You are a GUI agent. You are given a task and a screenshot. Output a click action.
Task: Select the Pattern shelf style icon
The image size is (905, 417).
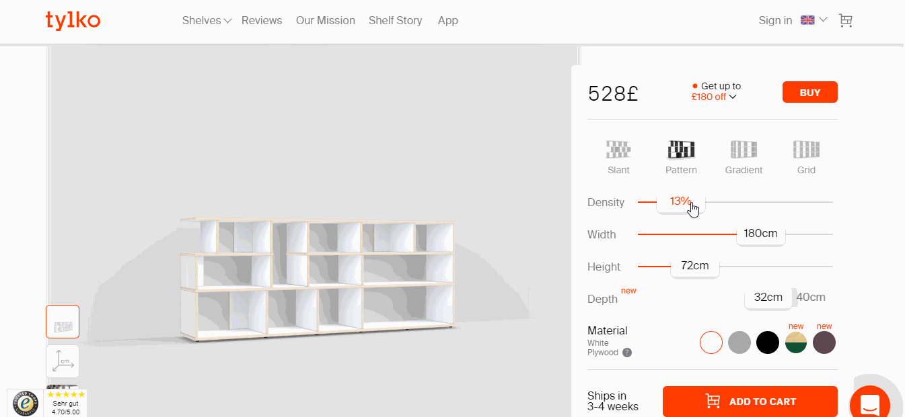pos(681,149)
